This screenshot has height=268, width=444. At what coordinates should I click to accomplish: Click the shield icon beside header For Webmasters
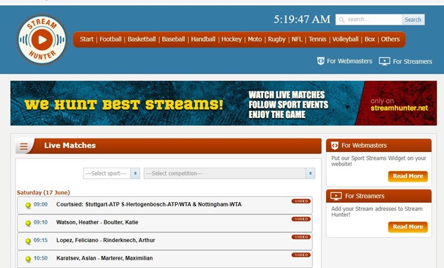(x=320, y=61)
